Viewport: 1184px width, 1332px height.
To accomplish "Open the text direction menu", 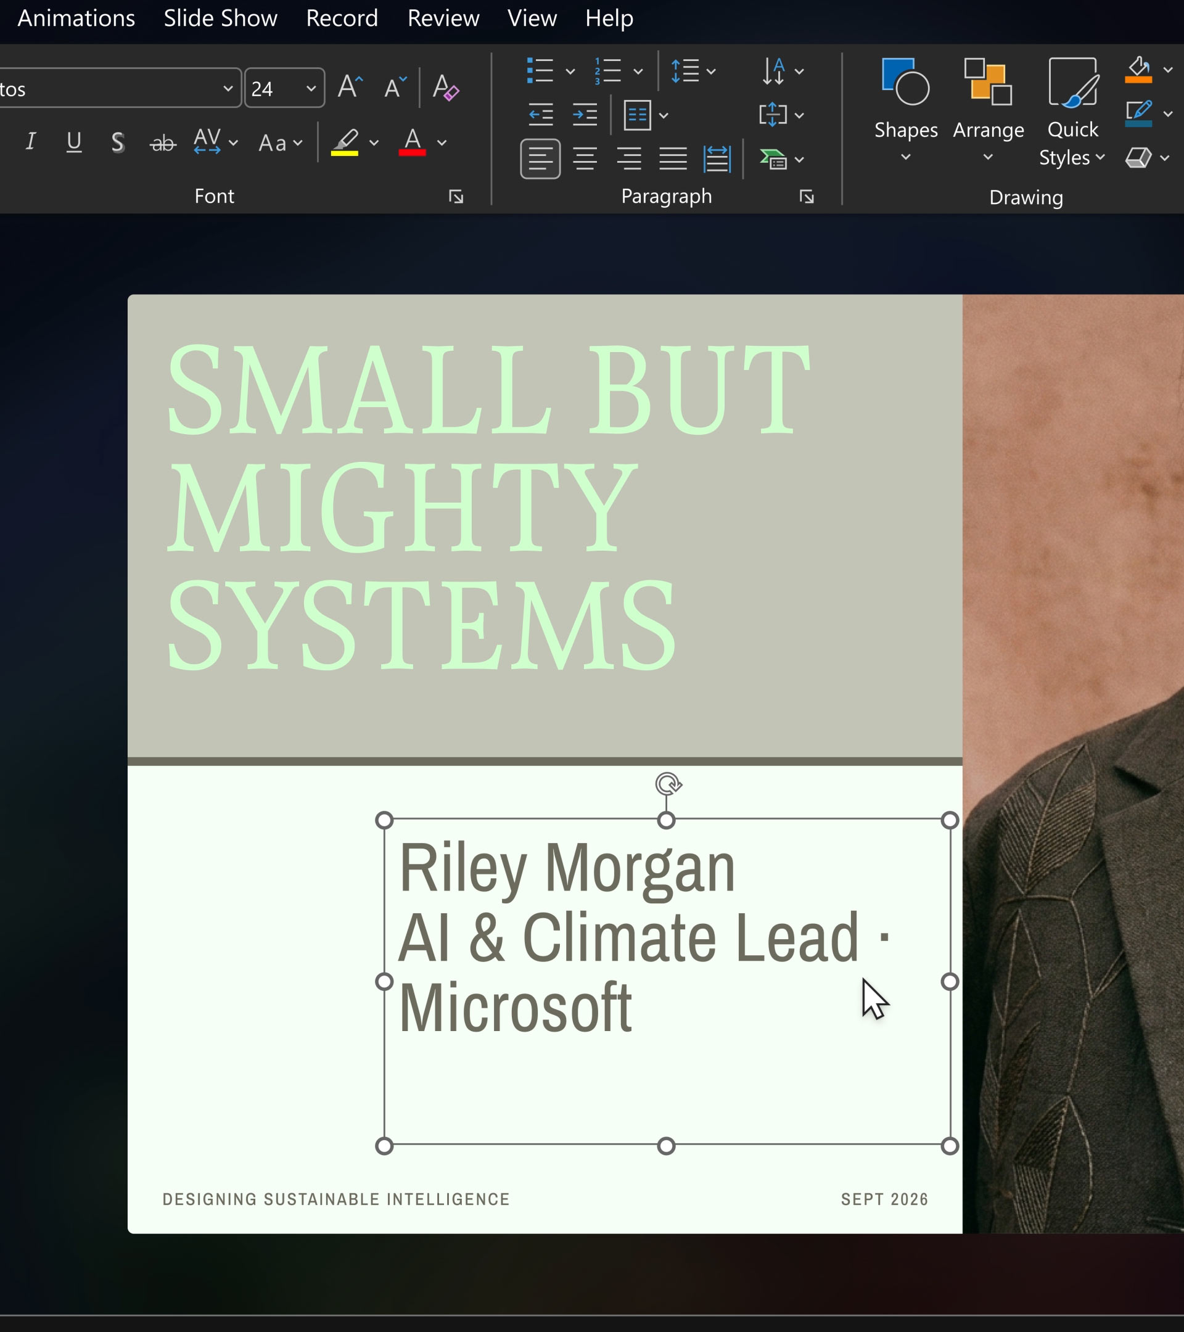I will 783,70.
